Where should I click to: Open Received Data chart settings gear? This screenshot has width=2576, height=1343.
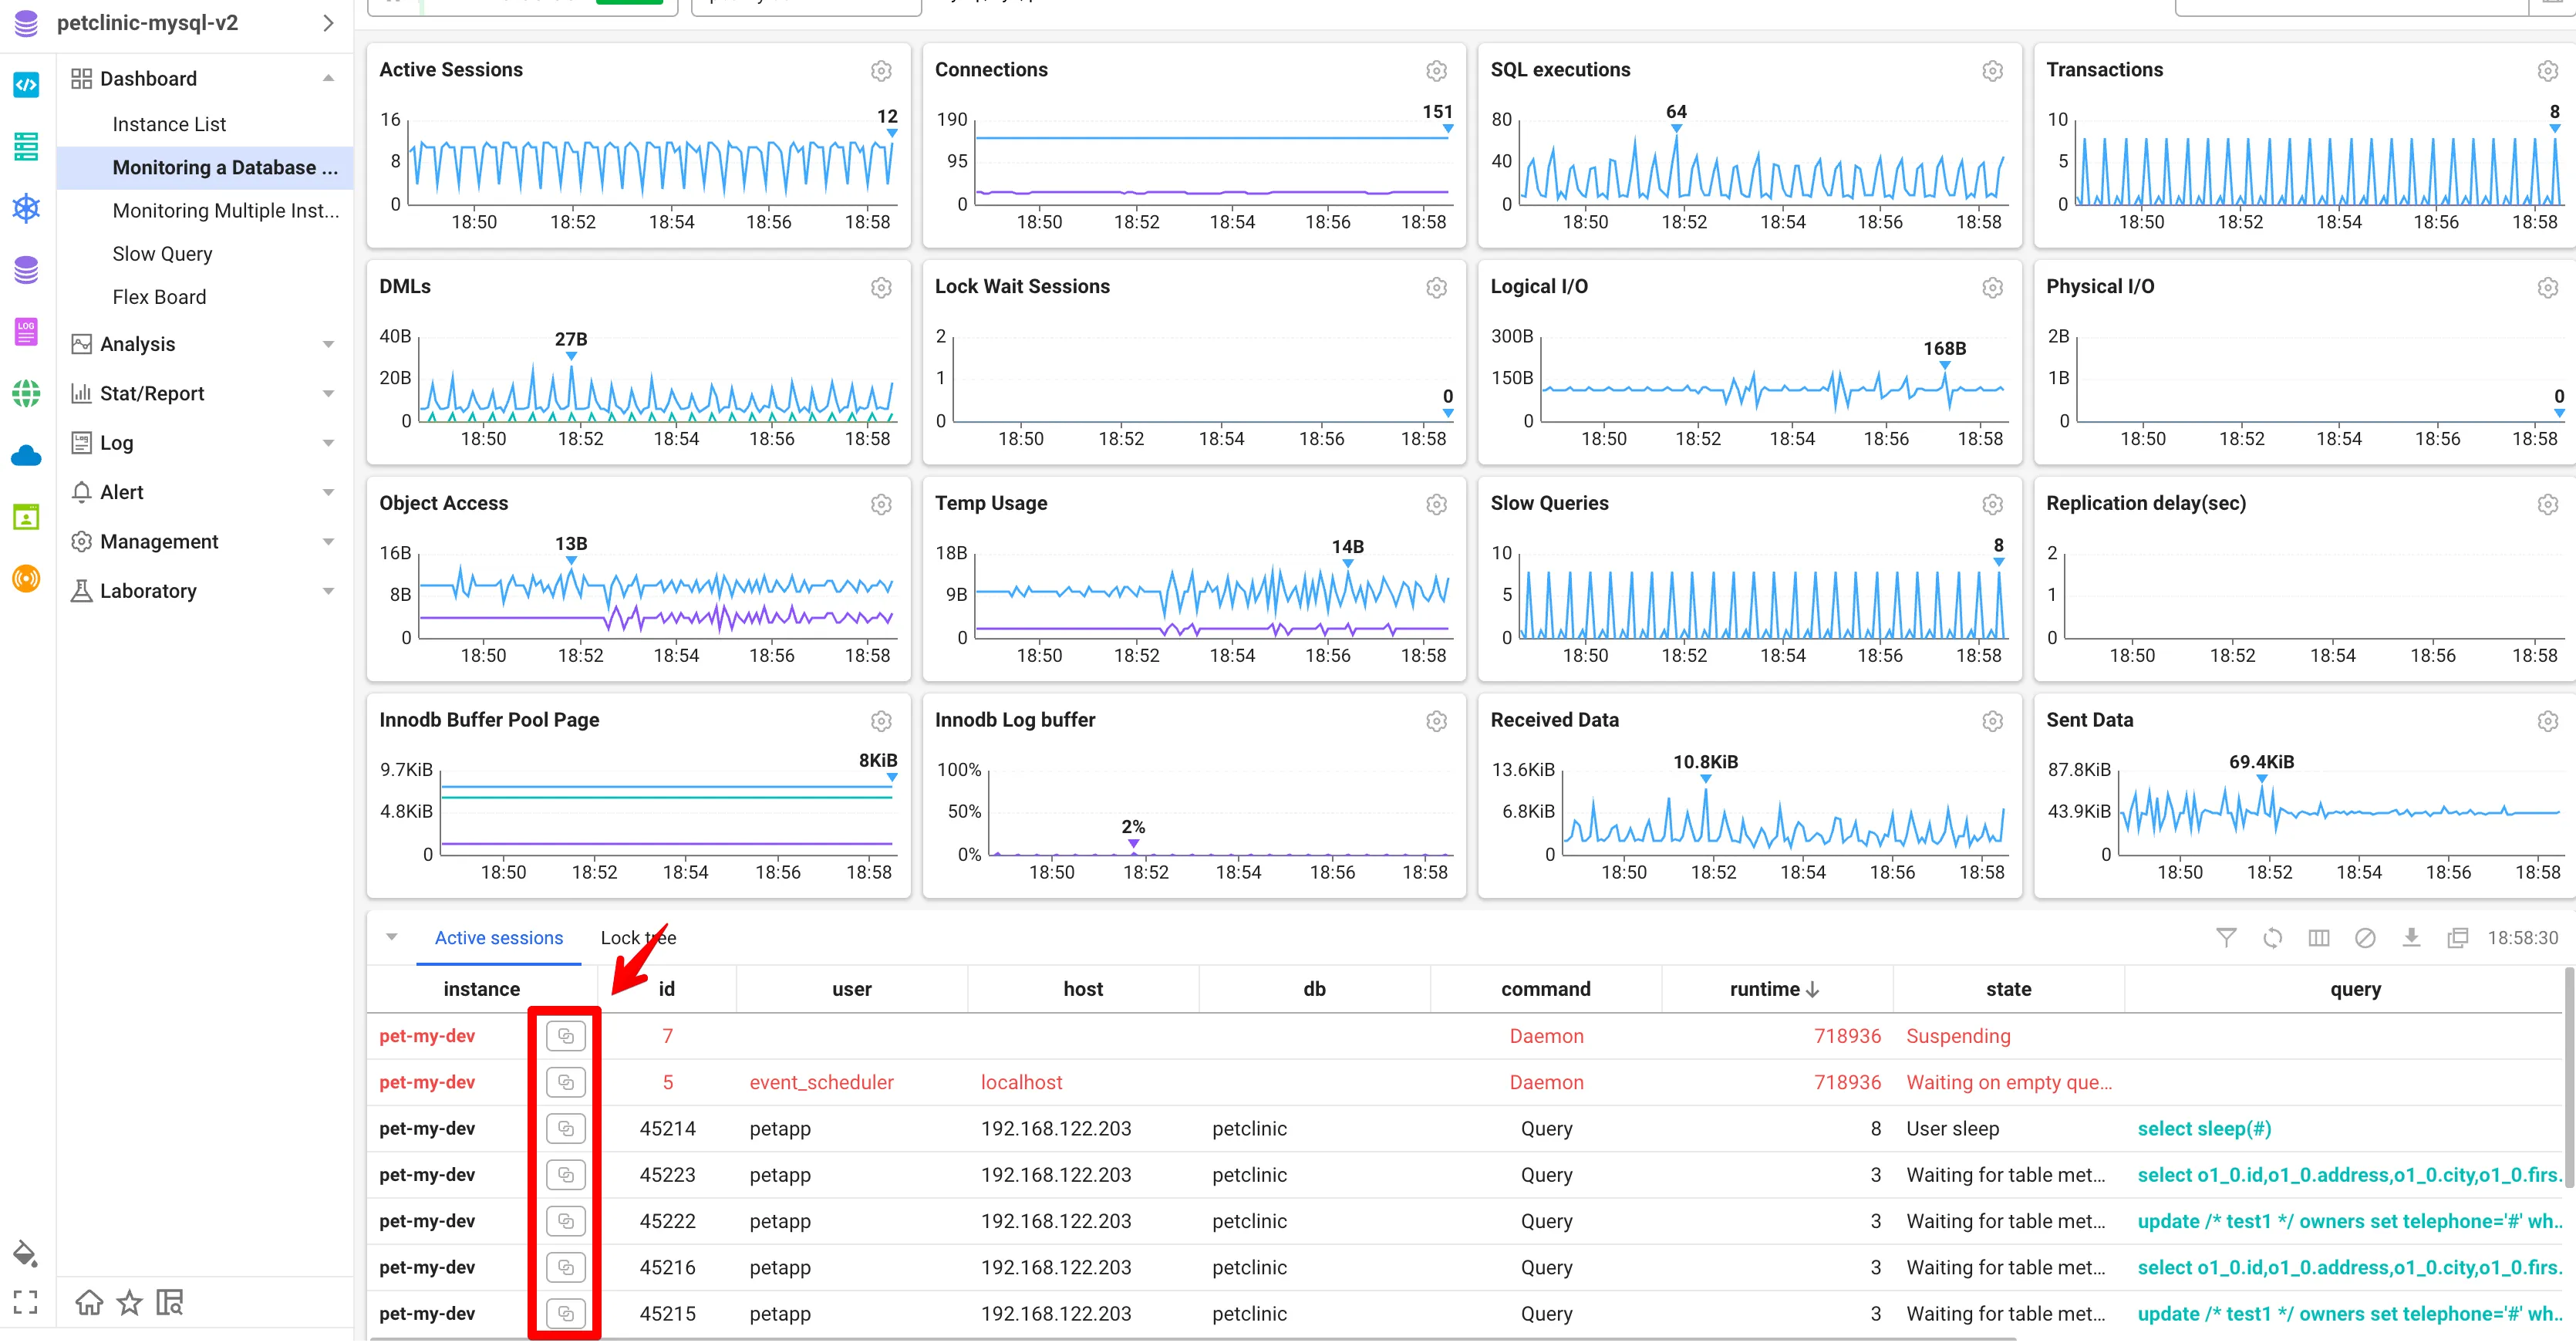click(x=1992, y=722)
